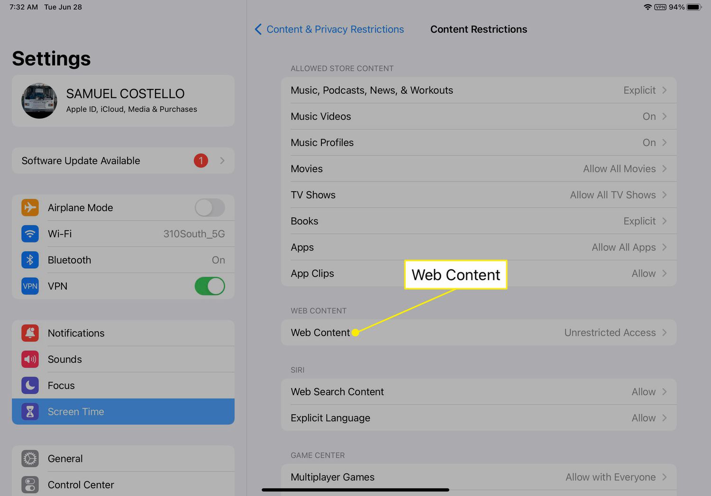Disable the VPN toggle switch
This screenshot has width=711, height=496.
click(210, 286)
